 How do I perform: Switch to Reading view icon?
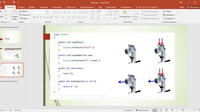coord(166,110)
